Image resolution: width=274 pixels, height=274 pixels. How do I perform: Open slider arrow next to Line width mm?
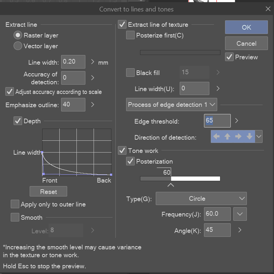coord(93,62)
